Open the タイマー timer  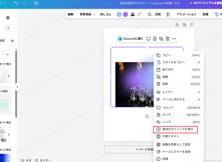[43, 160]
